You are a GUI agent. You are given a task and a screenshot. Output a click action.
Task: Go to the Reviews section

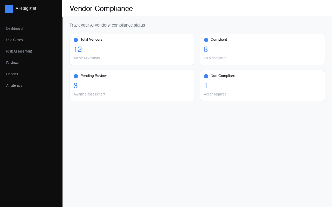tap(12, 63)
